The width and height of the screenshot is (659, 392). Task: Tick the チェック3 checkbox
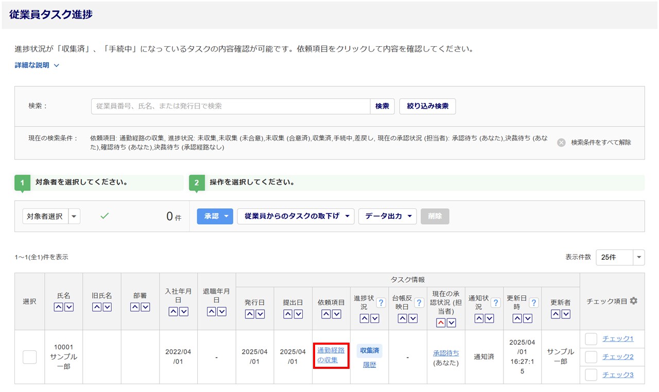[x=591, y=375]
